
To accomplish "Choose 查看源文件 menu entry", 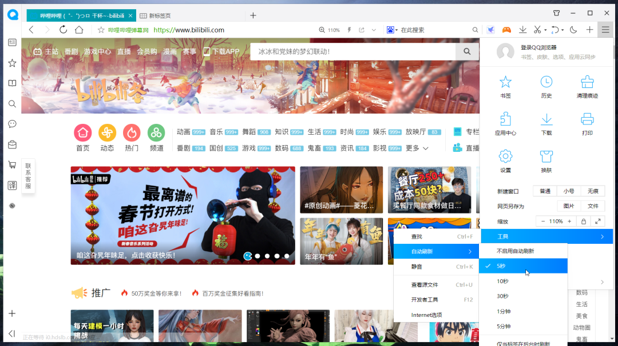I will tap(436, 285).
